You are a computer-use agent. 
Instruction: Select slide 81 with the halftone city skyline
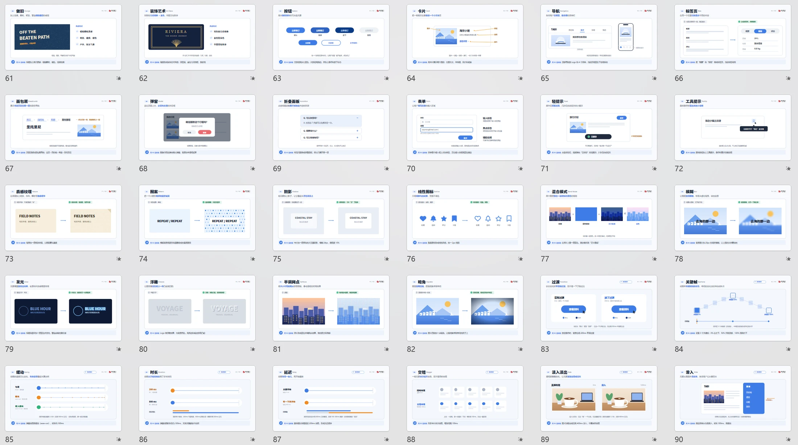pos(331,308)
